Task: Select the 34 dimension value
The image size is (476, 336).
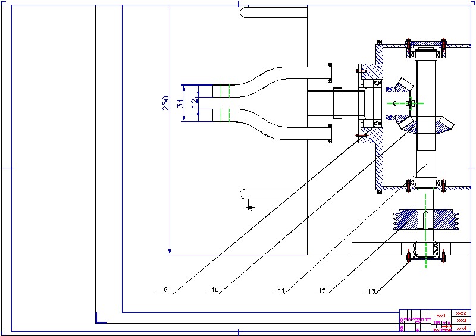Action: (180, 103)
